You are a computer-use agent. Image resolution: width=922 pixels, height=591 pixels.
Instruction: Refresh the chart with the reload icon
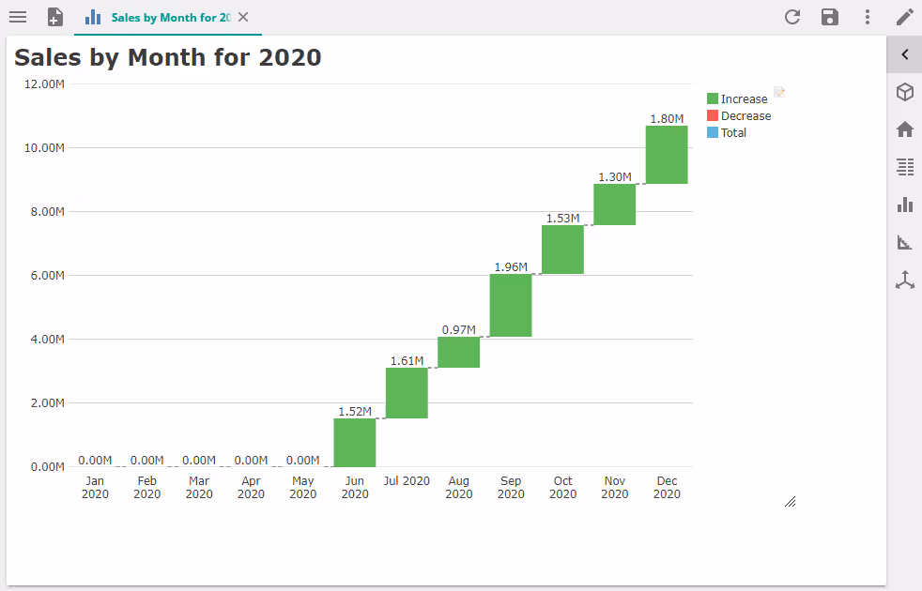click(x=792, y=17)
